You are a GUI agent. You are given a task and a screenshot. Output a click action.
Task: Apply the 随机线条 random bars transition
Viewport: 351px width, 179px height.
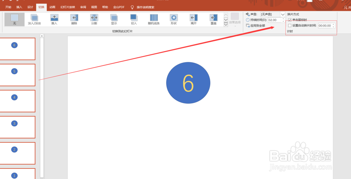coord(154,19)
